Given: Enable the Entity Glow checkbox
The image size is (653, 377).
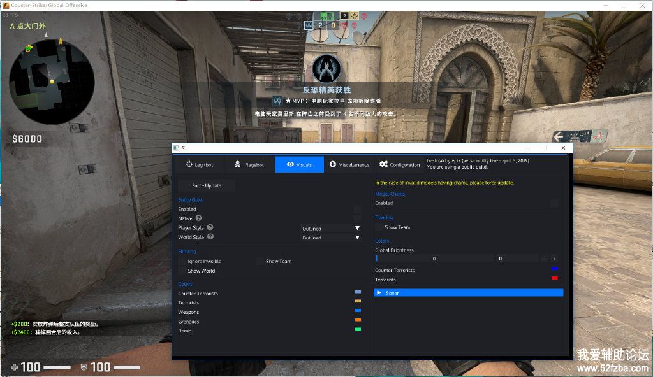Looking at the screenshot, I should click(x=357, y=209).
